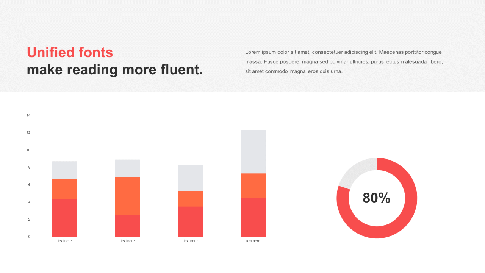The height and width of the screenshot is (273, 485).
Task: Select the 80% label in the donut
Action: (376, 198)
